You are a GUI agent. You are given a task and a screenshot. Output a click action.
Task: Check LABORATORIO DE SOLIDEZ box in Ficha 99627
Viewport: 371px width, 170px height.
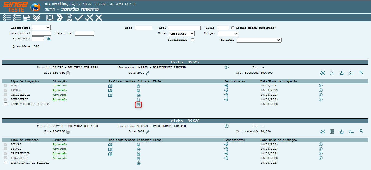6,104
